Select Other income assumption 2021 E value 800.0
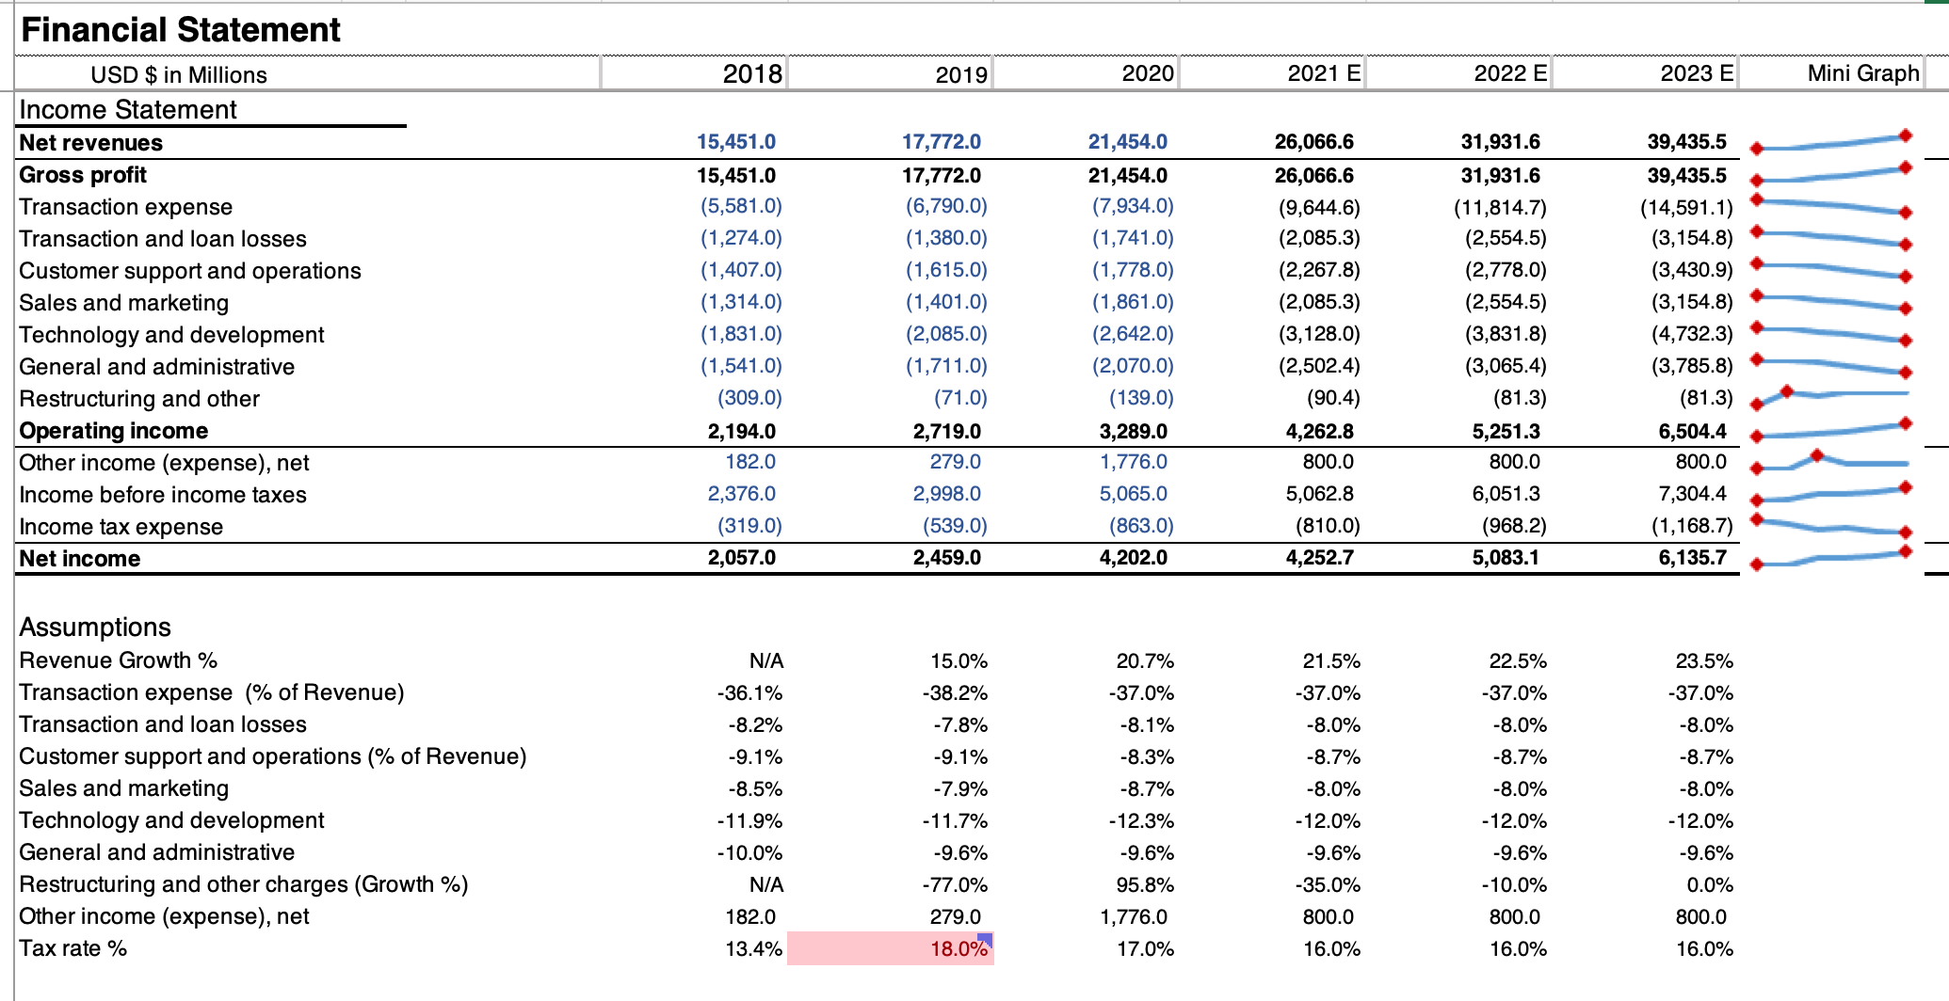1949x1001 pixels. pos(1328,917)
